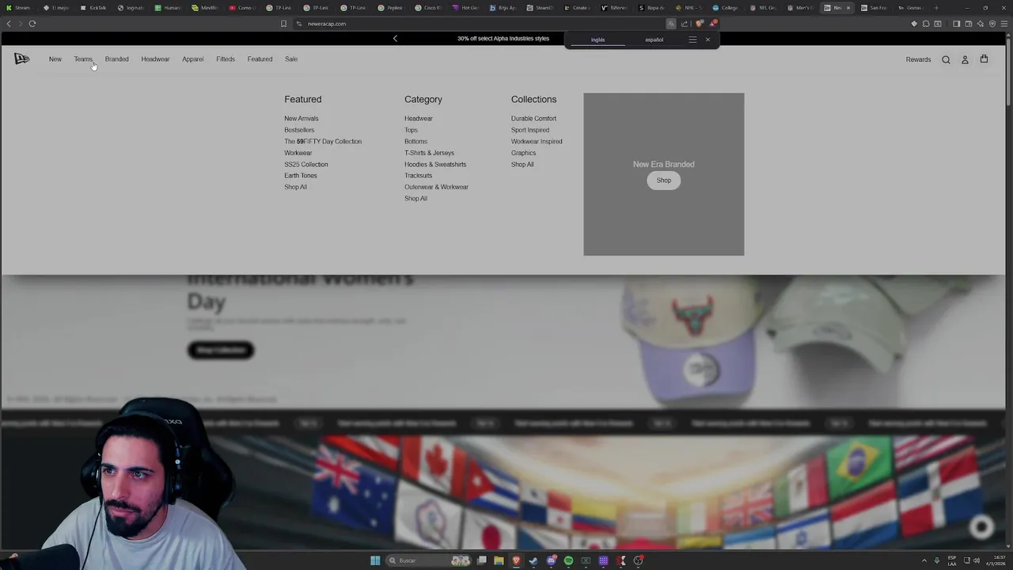Click the Sport Inspired collection link
This screenshot has width=1013, height=570.
click(530, 130)
